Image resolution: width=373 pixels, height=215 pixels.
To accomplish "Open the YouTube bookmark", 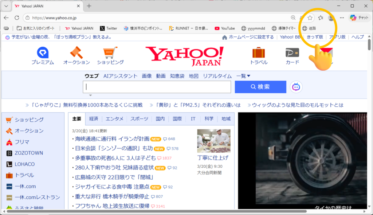I will tap(224, 28).
